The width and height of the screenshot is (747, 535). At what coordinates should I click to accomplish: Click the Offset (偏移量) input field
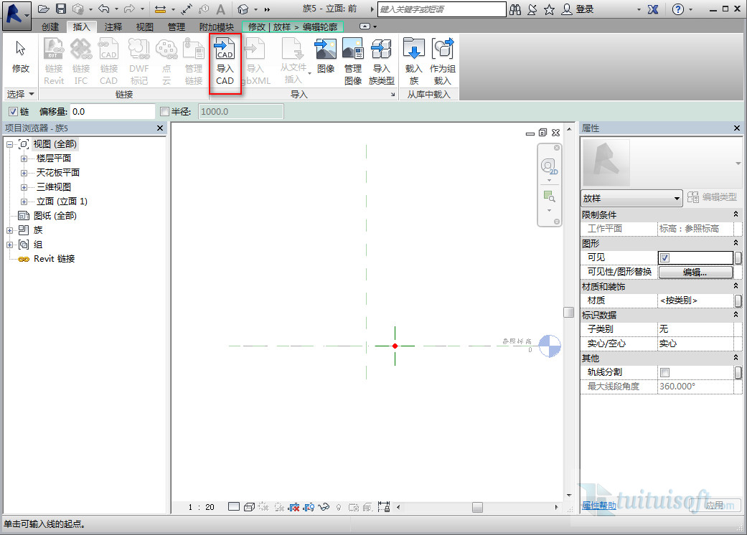(x=112, y=112)
